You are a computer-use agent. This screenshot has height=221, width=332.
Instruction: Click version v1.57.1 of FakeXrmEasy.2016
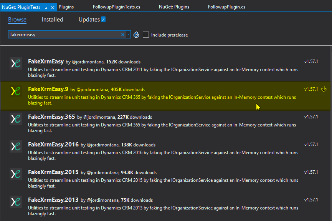click(x=311, y=145)
